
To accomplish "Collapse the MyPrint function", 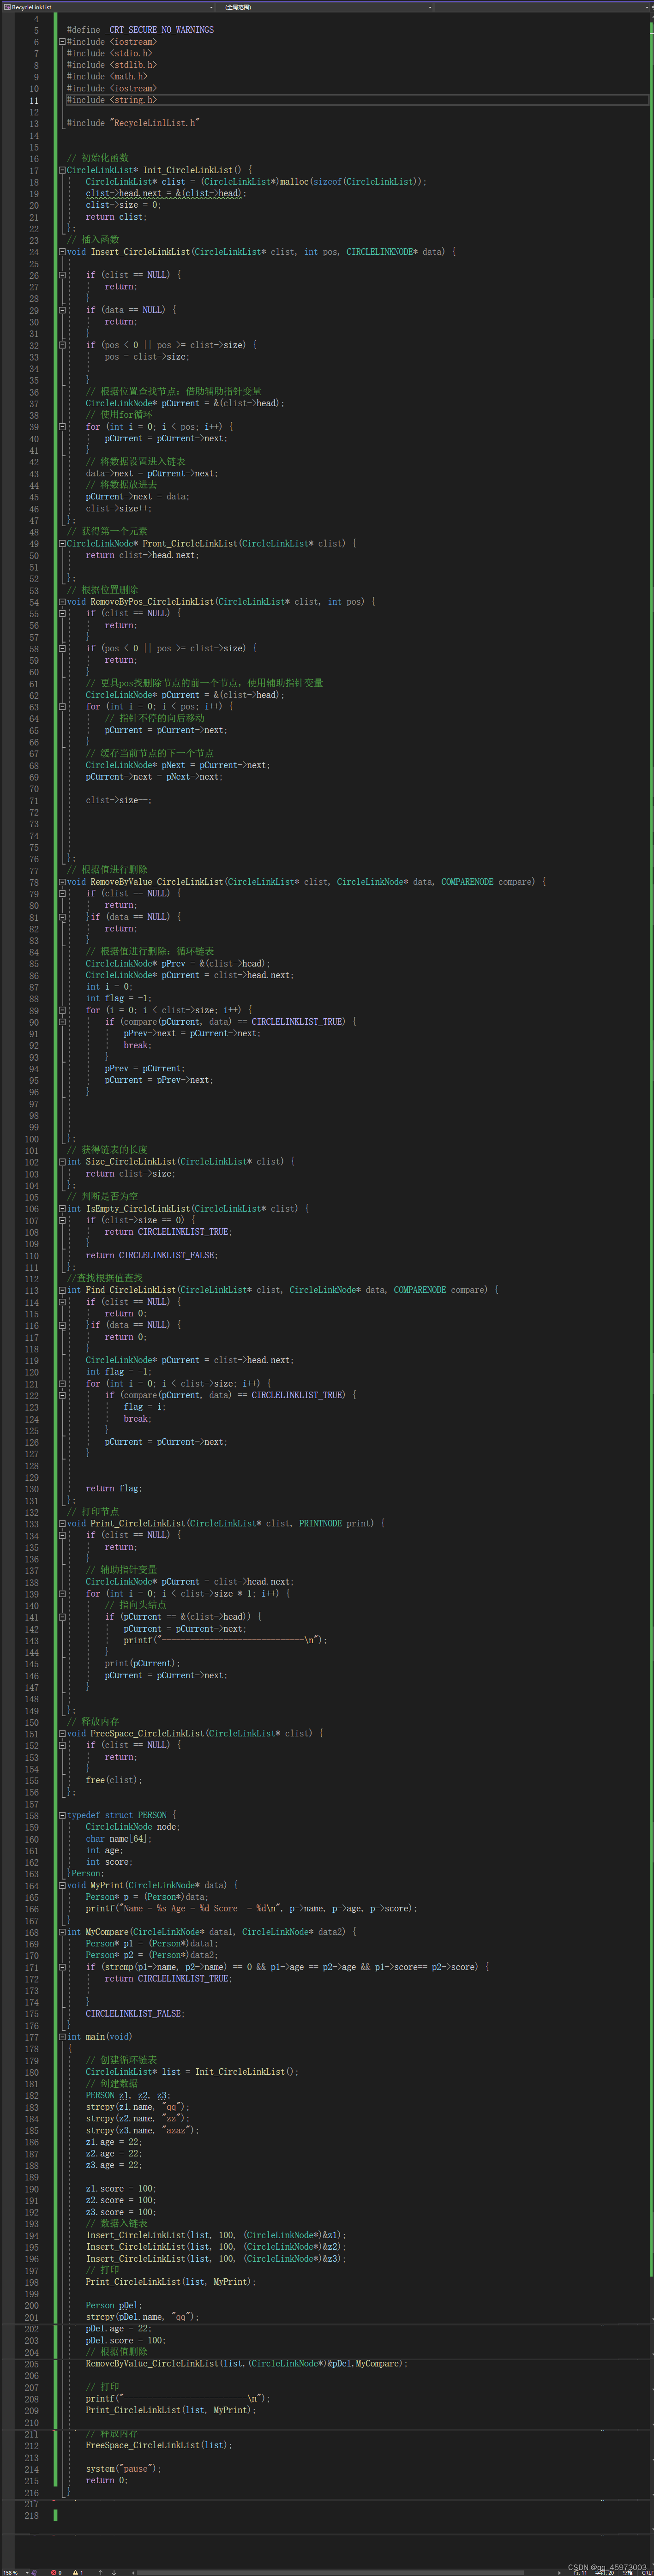I will (62, 1885).
